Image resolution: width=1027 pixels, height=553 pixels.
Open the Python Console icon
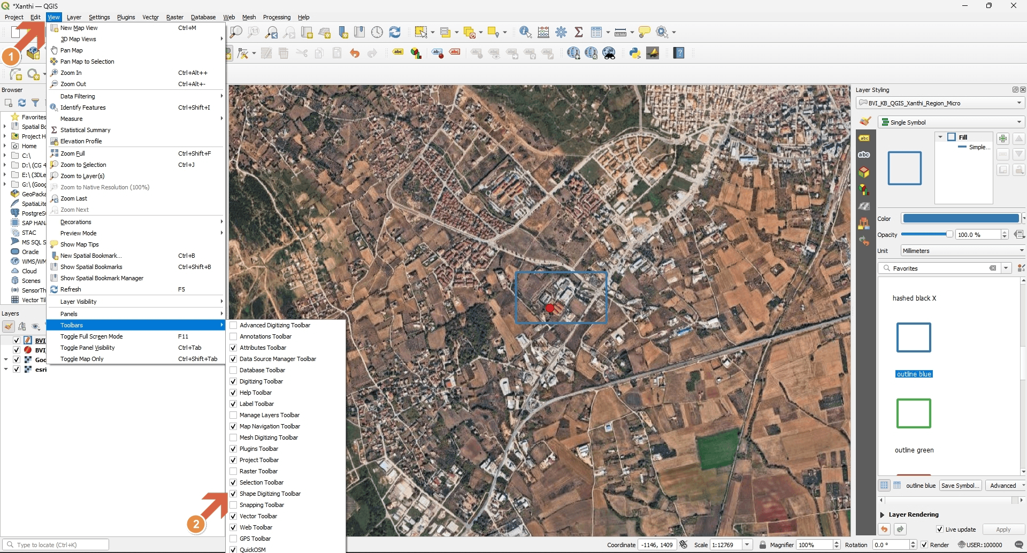pos(635,53)
